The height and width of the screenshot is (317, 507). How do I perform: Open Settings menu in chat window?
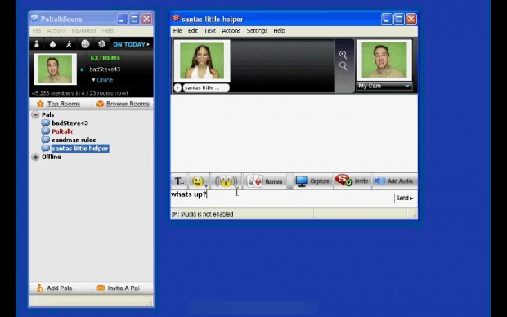coord(257,31)
